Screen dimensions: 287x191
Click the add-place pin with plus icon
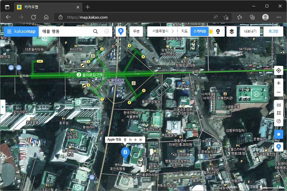(x=279, y=147)
